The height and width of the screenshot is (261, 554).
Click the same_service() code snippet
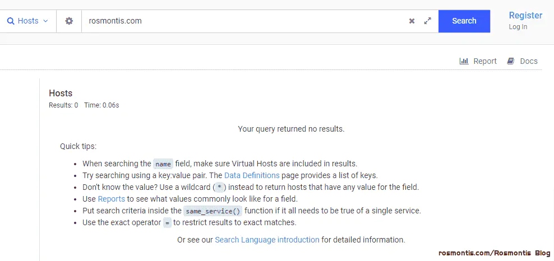[213, 211]
